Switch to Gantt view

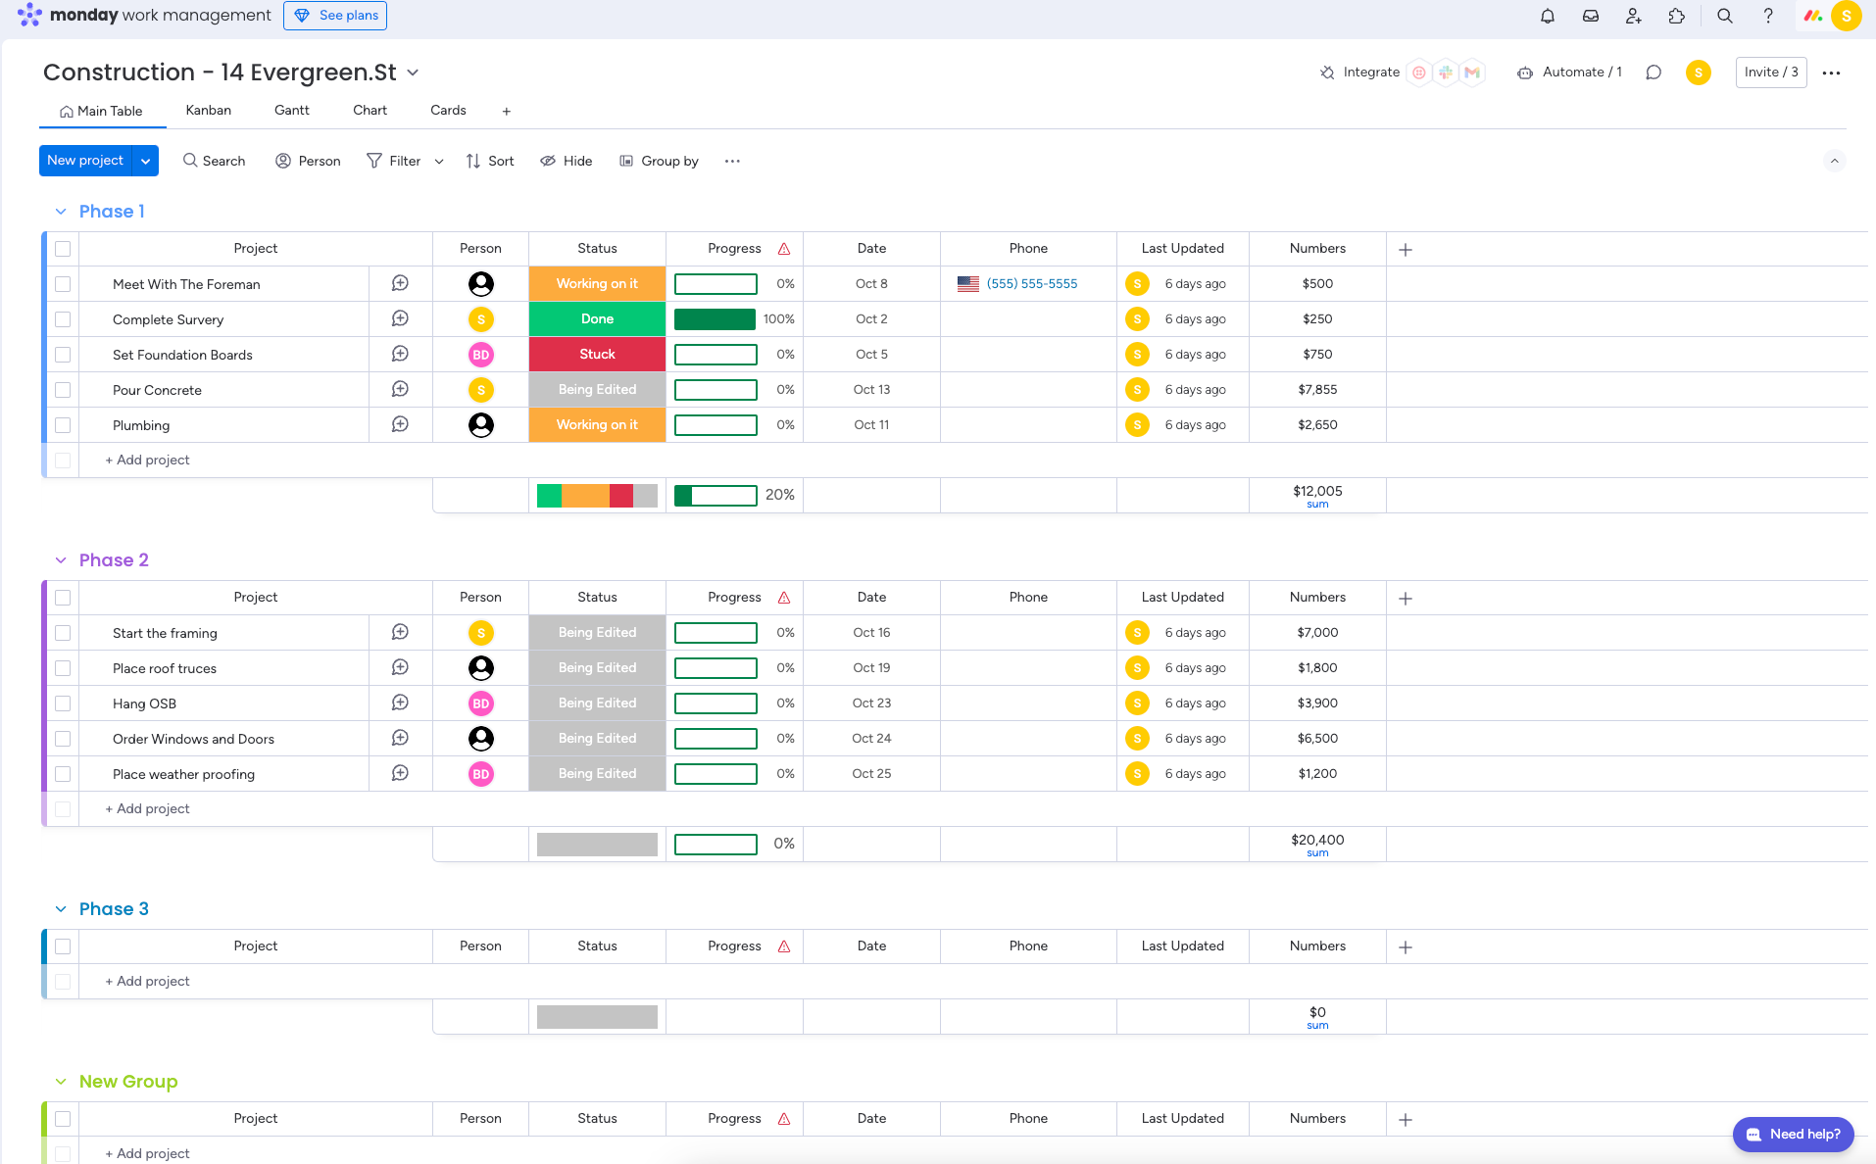click(292, 110)
